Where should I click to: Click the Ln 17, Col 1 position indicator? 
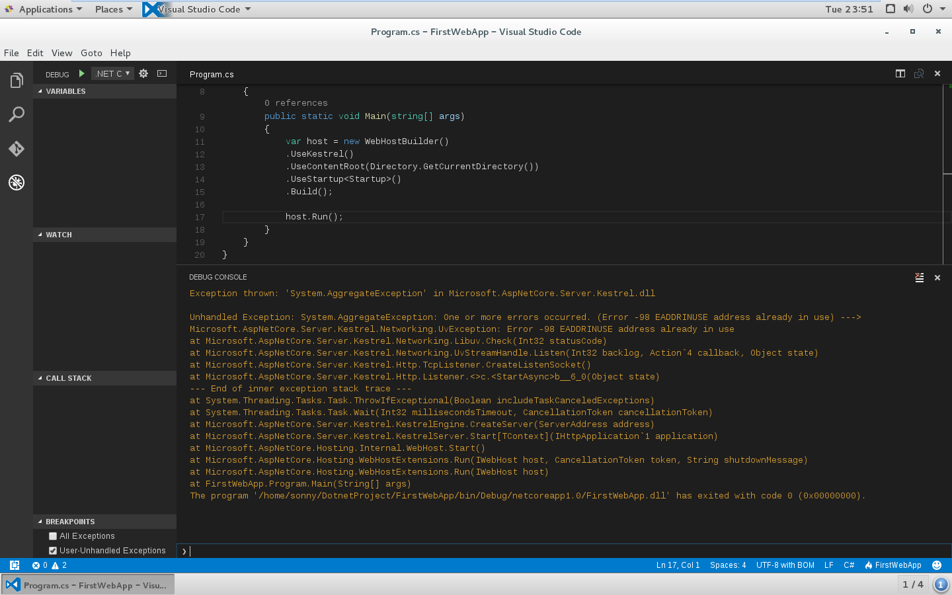coord(678,565)
